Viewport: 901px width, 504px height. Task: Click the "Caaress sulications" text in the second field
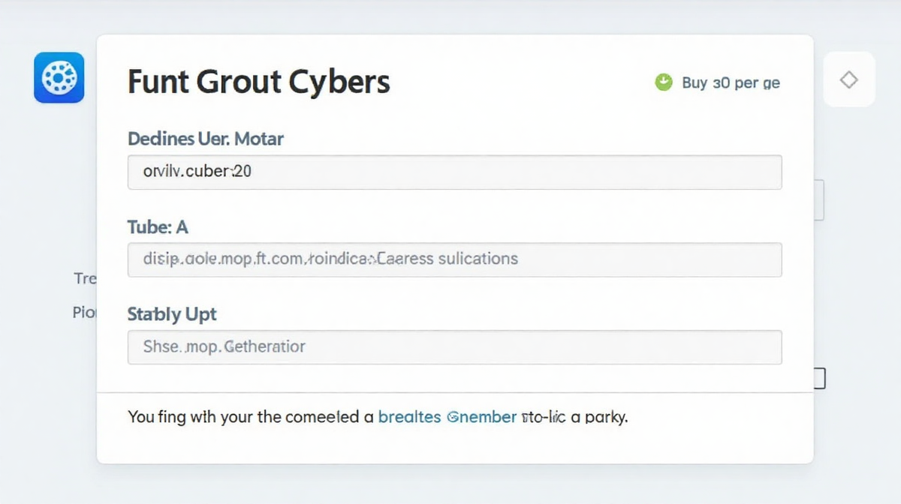point(447,259)
